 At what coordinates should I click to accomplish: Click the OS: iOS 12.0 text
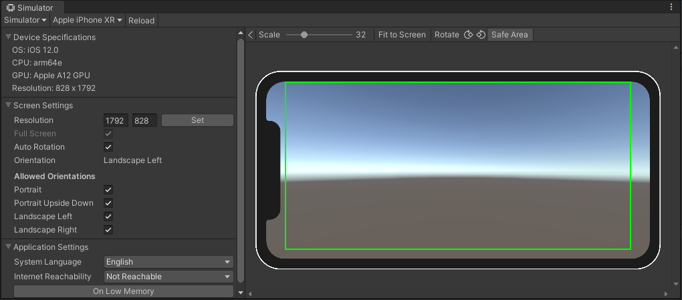(35, 50)
